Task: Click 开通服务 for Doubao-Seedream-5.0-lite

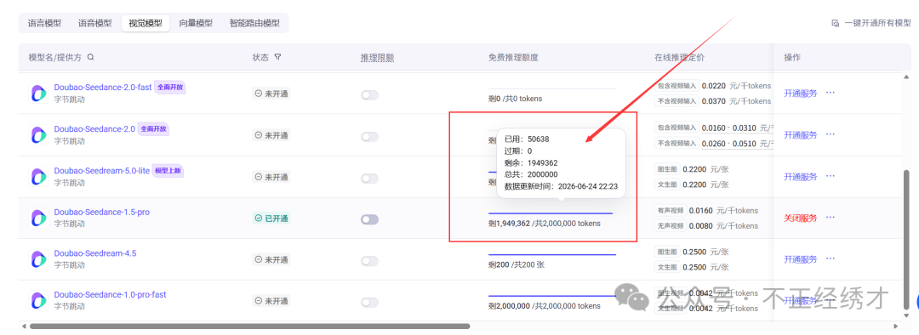Action: click(800, 176)
